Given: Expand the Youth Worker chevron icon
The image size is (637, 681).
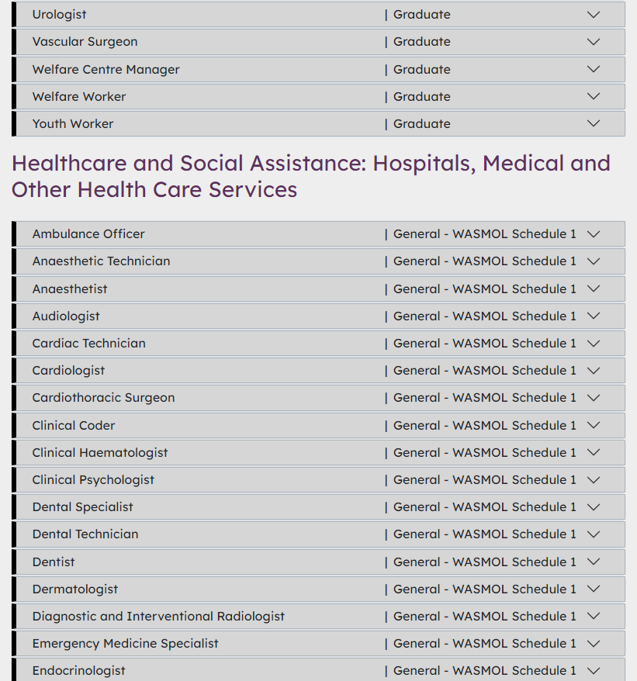Looking at the screenshot, I should tap(594, 124).
